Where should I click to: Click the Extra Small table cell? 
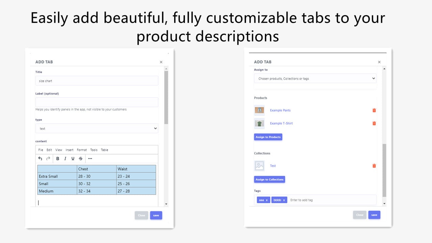[x=57, y=176]
